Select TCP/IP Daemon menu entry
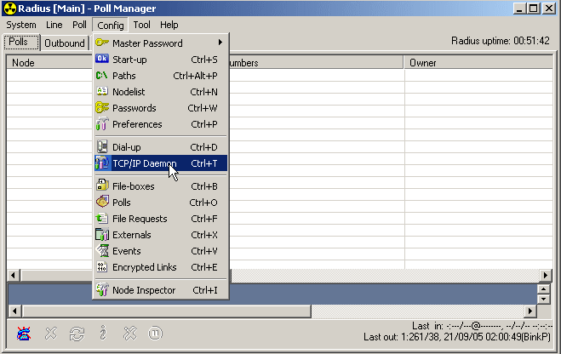 coord(161,163)
